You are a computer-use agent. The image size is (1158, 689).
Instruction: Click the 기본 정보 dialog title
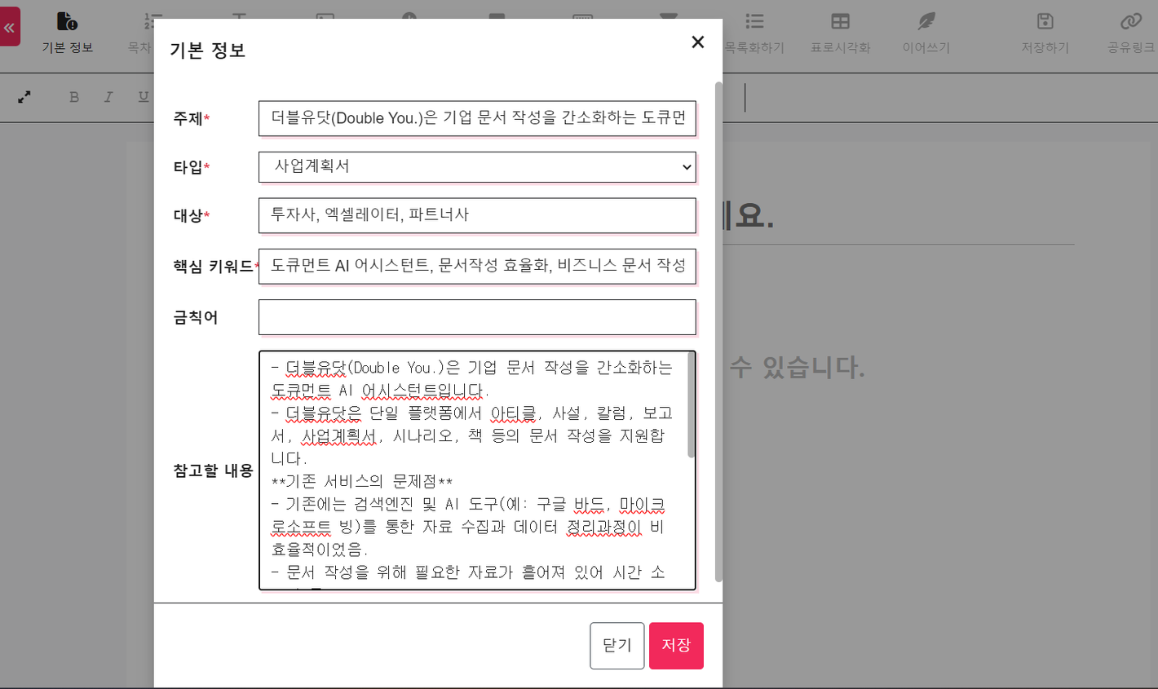(207, 51)
